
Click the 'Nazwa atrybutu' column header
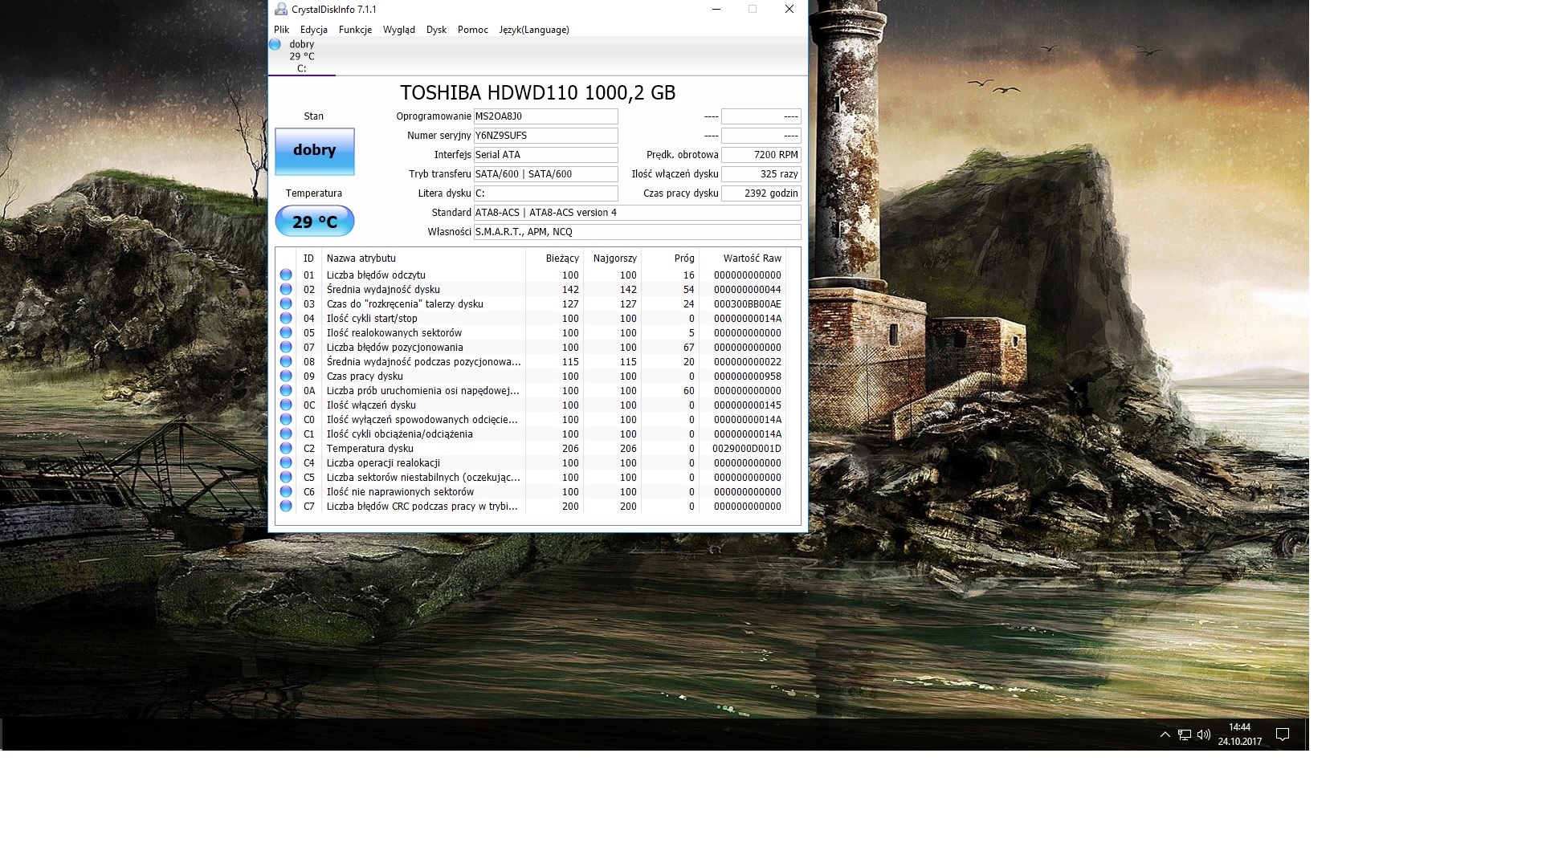[x=423, y=258]
